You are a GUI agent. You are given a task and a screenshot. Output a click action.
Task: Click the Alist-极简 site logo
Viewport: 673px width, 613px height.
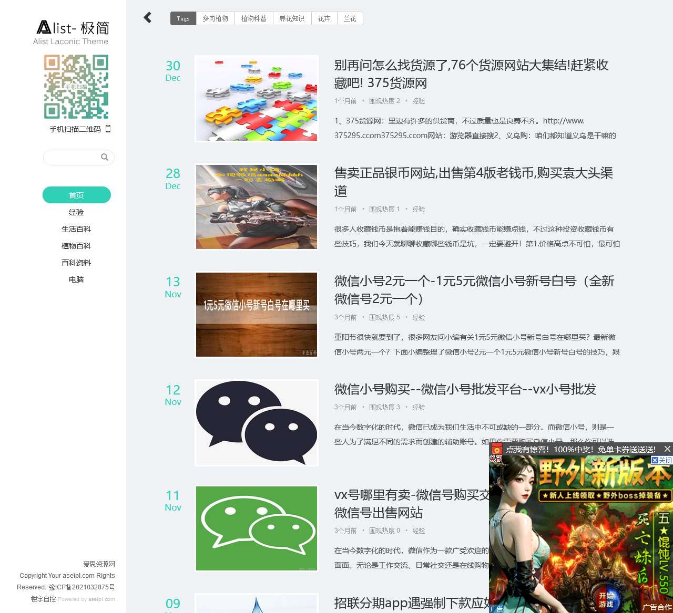[x=73, y=33]
